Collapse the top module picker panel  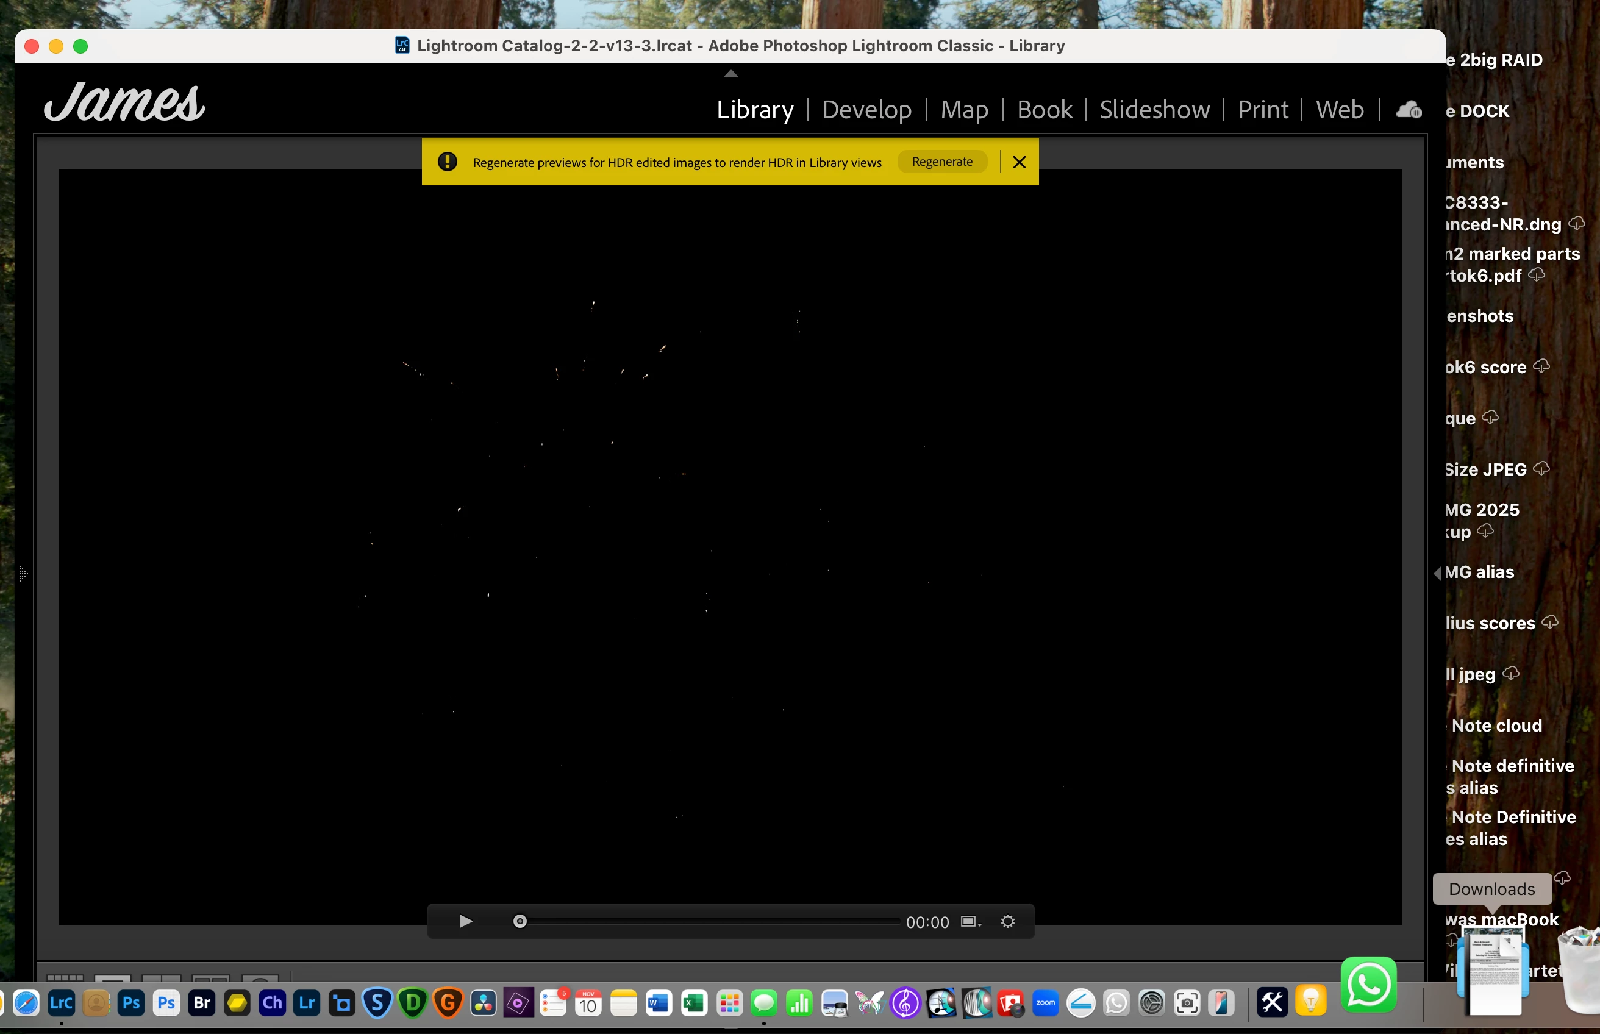(730, 73)
